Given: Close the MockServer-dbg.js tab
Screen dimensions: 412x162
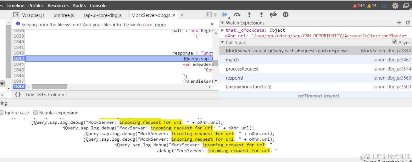Looking at the screenshot, I should pyautogui.click(x=174, y=15).
